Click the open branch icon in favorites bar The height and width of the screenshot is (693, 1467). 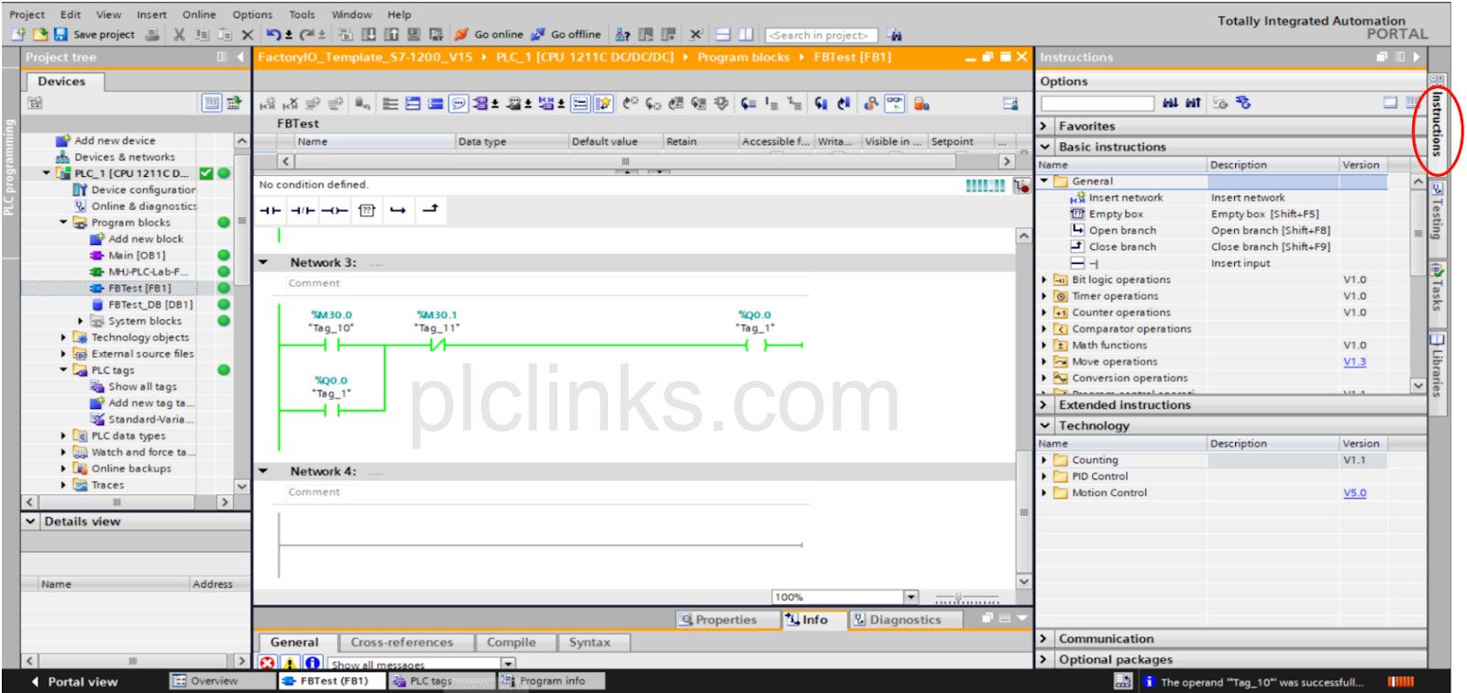pyautogui.click(x=398, y=211)
